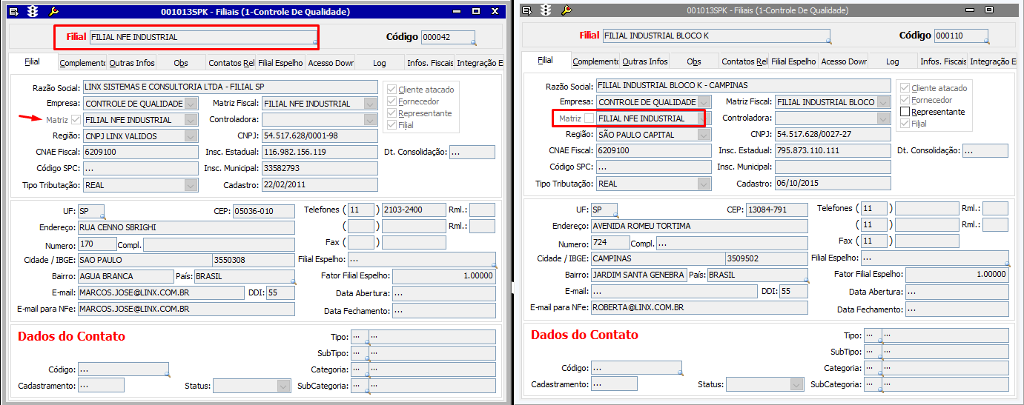Click lookup magnifier on FILIAL INDUSTRIAL BLOCO K header field
This screenshot has height=405, width=1024.
click(x=828, y=41)
